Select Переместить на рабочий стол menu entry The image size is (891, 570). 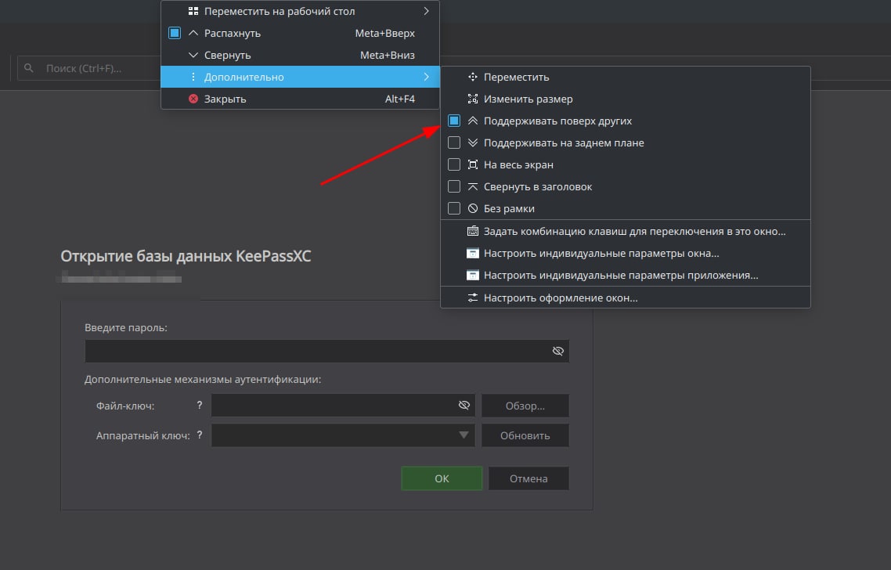pos(300,11)
